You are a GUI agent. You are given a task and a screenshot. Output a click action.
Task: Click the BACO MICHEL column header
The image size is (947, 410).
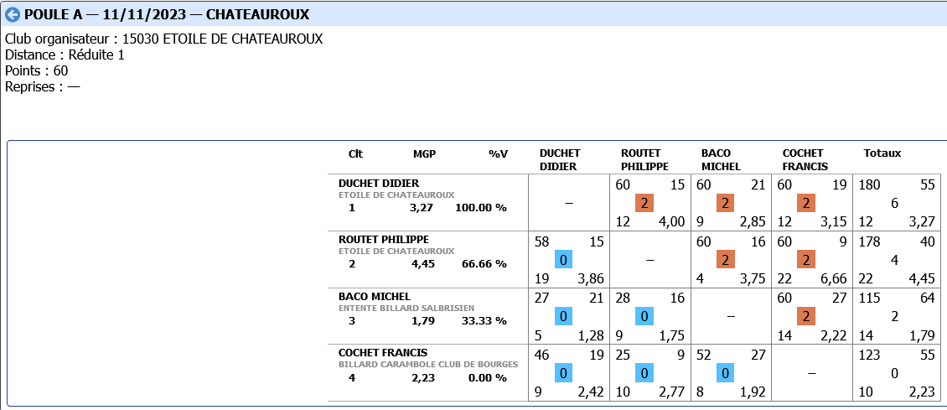click(721, 159)
